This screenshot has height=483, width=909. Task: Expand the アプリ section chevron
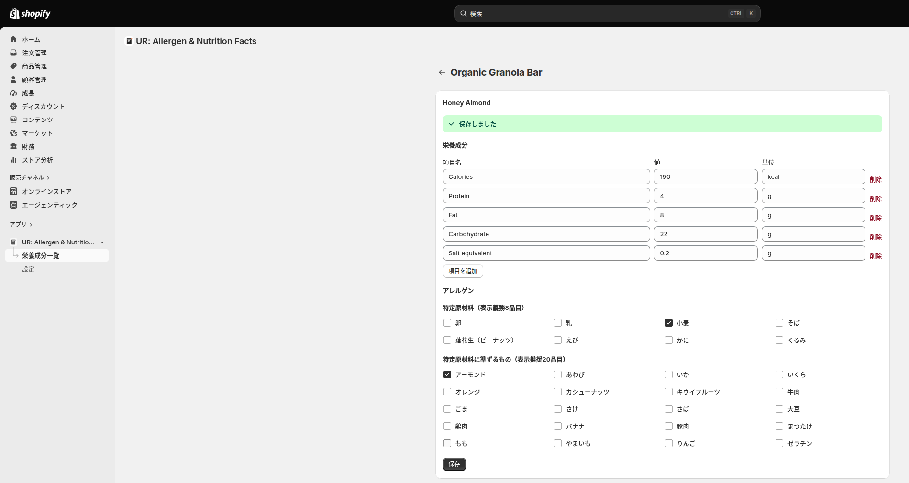point(31,225)
